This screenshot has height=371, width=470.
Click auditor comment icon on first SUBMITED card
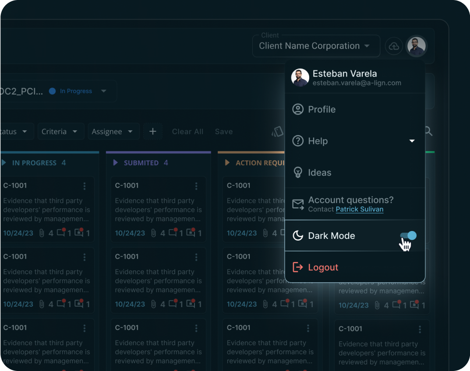(x=191, y=232)
